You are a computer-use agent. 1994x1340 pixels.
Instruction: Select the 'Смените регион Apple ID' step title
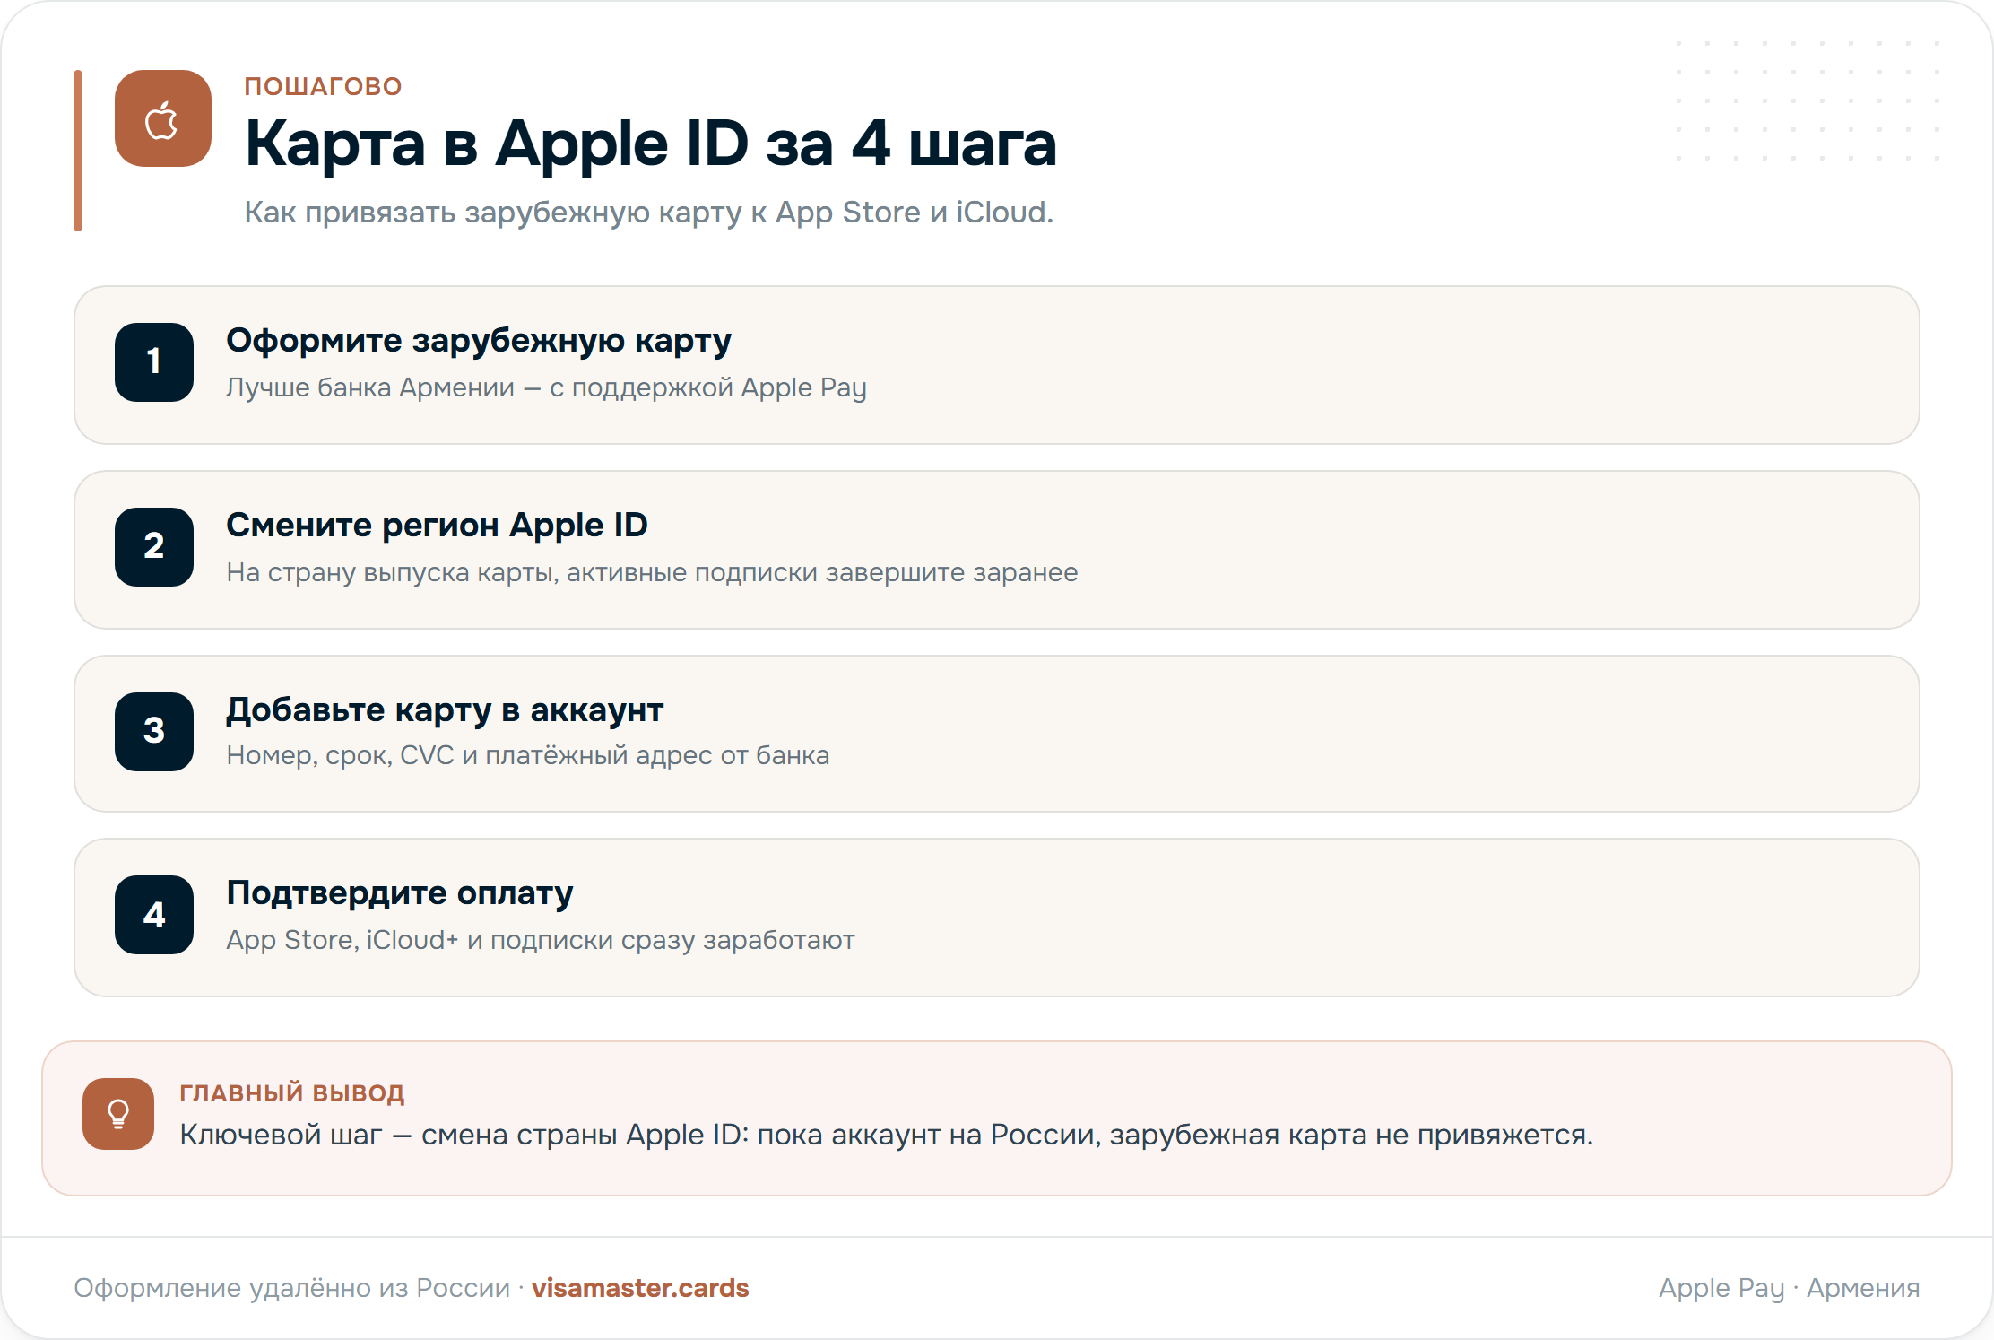pos(437,526)
